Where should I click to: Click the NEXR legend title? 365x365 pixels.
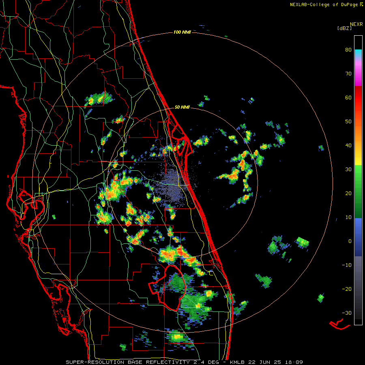(356, 24)
